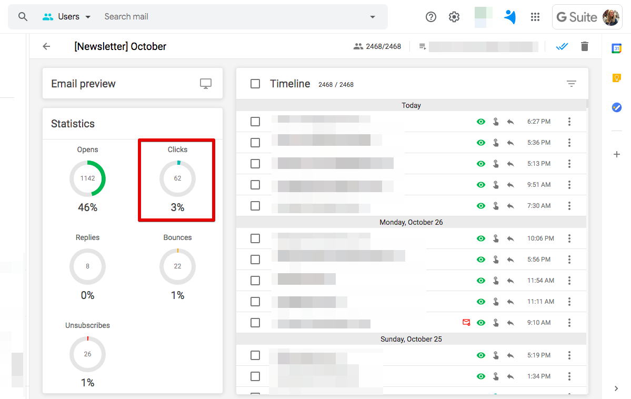Open the Email preview on desktop view
Image resolution: width=631 pixels, height=399 pixels.
205,83
